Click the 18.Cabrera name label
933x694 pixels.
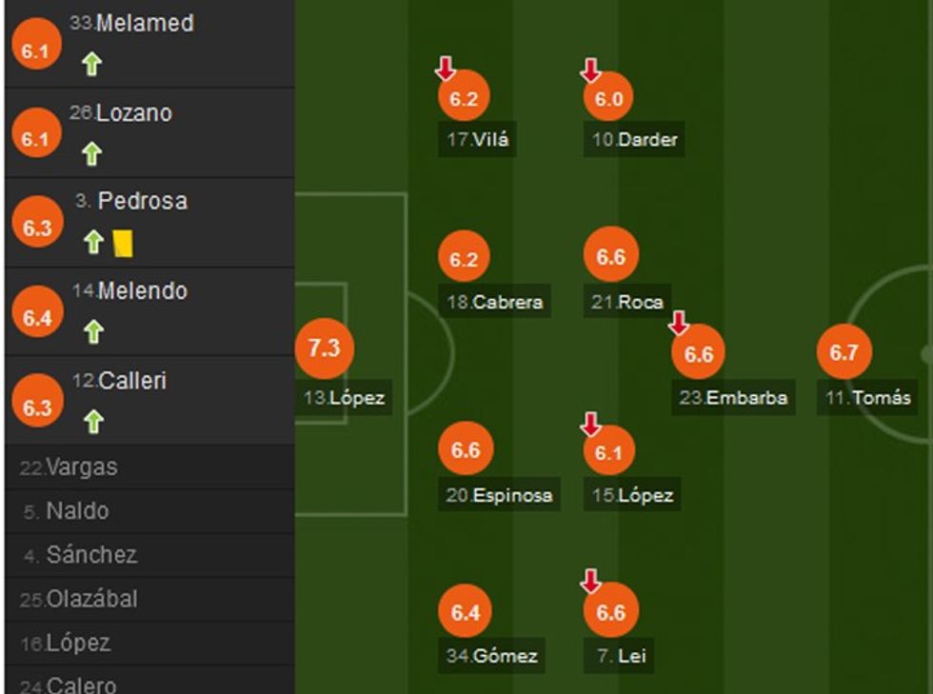tap(494, 303)
